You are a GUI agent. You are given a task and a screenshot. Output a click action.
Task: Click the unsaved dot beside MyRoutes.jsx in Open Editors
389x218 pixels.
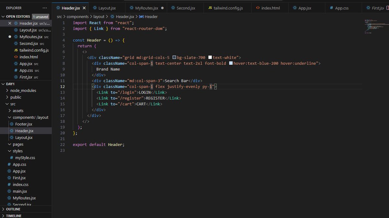10,37
